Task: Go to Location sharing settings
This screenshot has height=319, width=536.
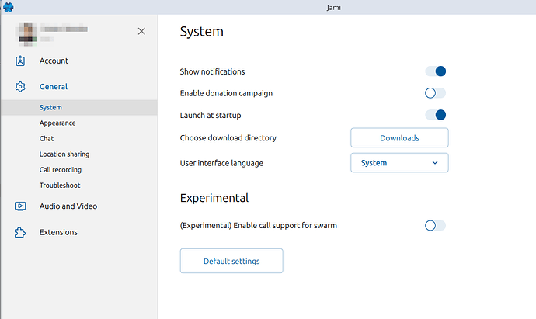Action: (64, 154)
